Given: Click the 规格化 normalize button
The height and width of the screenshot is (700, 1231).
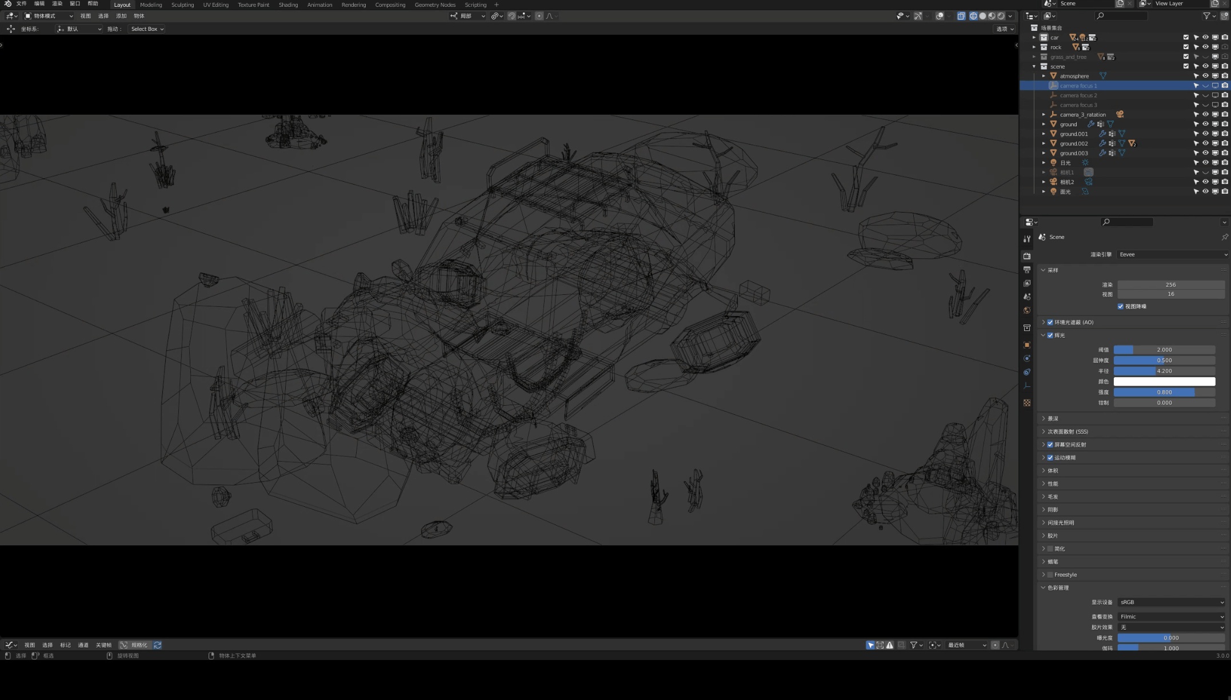Looking at the screenshot, I should 135,645.
